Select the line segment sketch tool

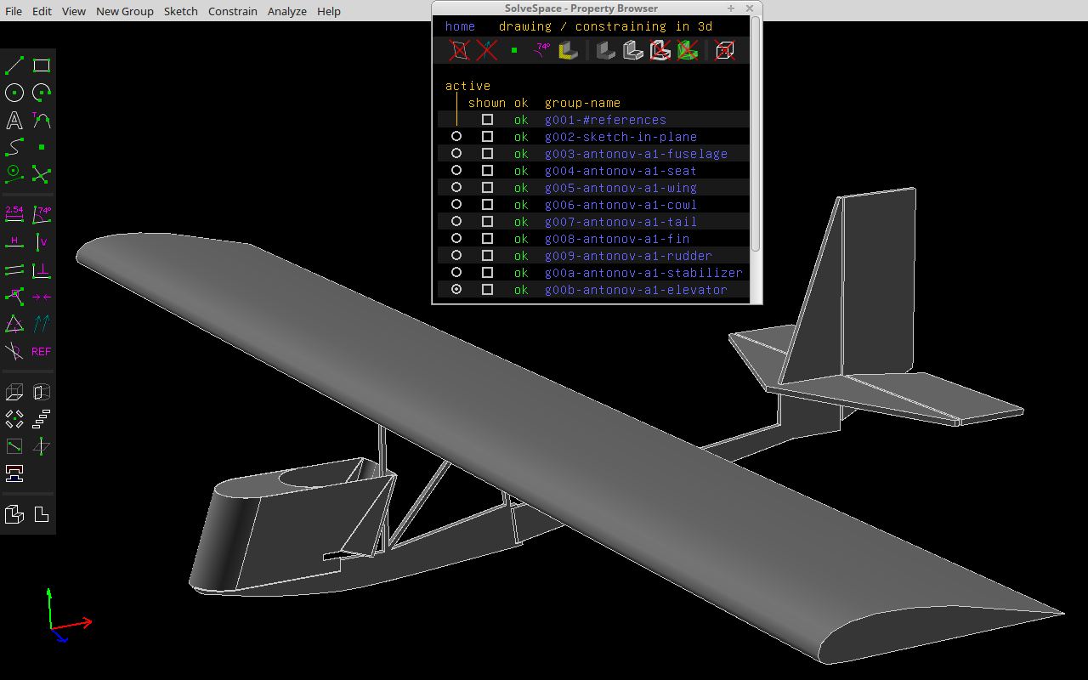click(x=14, y=65)
